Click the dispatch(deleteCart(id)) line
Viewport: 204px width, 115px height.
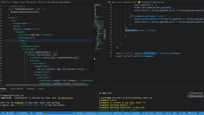(x=25, y=12)
